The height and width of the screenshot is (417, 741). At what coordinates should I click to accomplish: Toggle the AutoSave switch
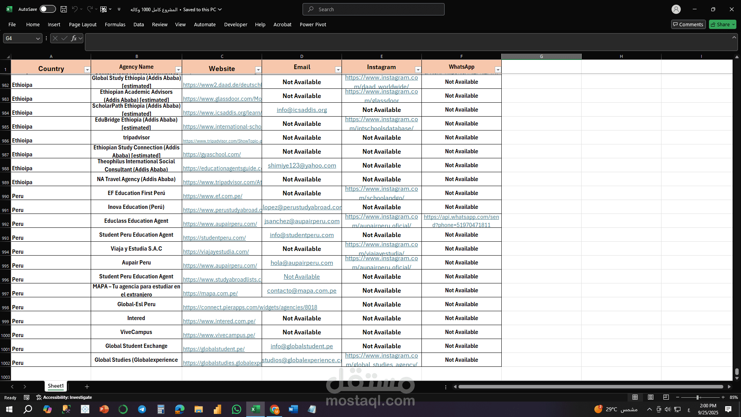pyautogui.click(x=47, y=9)
